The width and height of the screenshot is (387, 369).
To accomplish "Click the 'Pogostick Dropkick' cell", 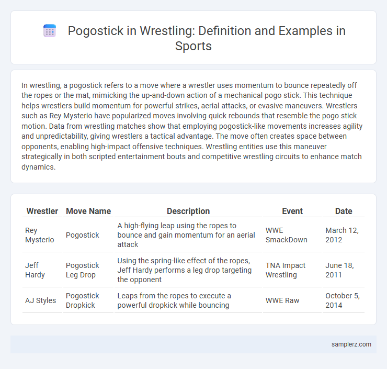I will pyautogui.click(x=88, y=300).
